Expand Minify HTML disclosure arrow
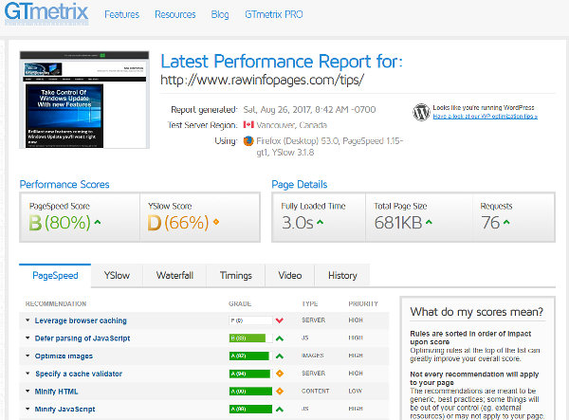 click(28, 391)
